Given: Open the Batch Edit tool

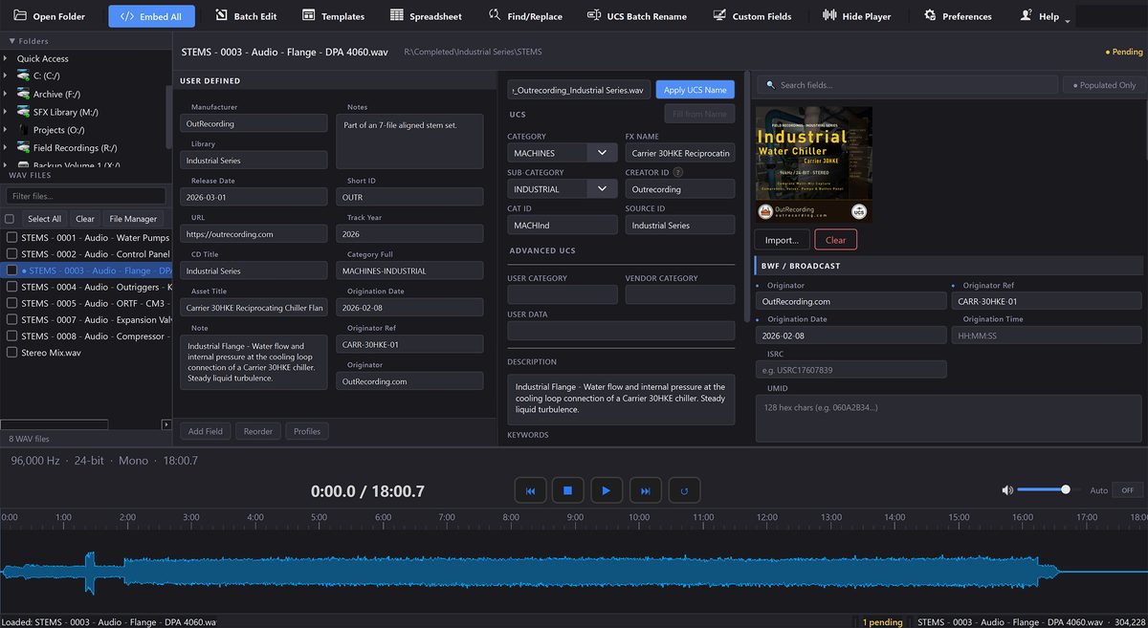Looking at the screenshot, I should click(x=246, y=16).
